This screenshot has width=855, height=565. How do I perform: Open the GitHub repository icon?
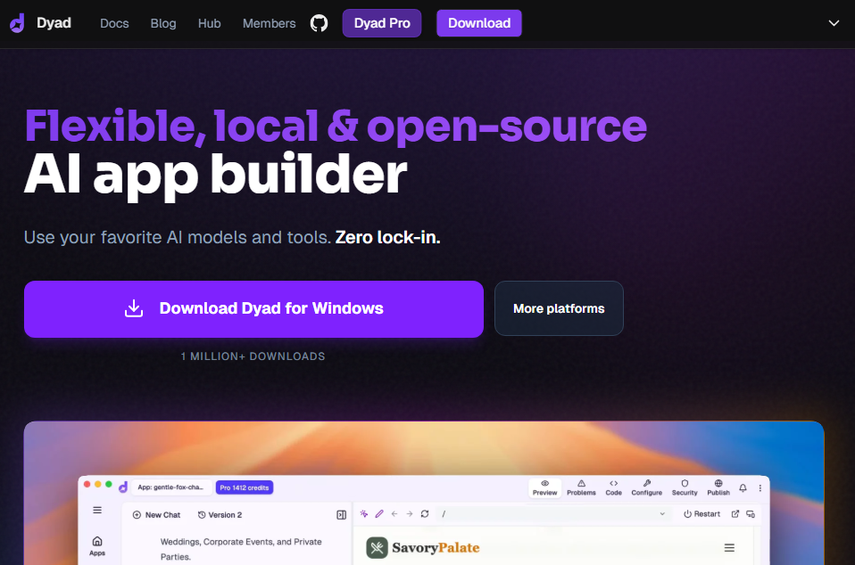[319, 23]
